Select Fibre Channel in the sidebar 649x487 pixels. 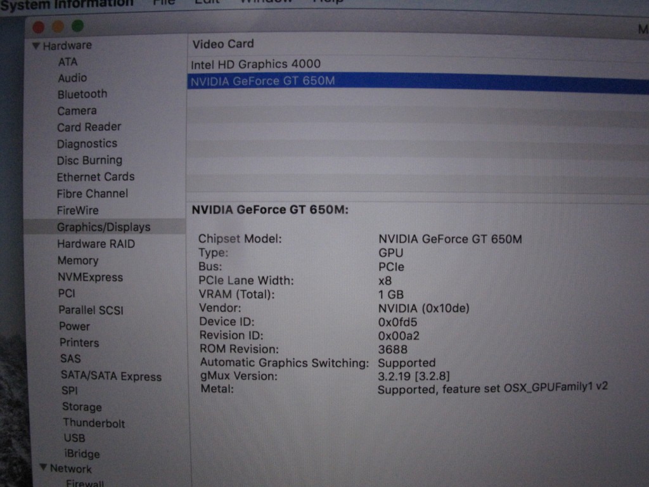point(93,193)
